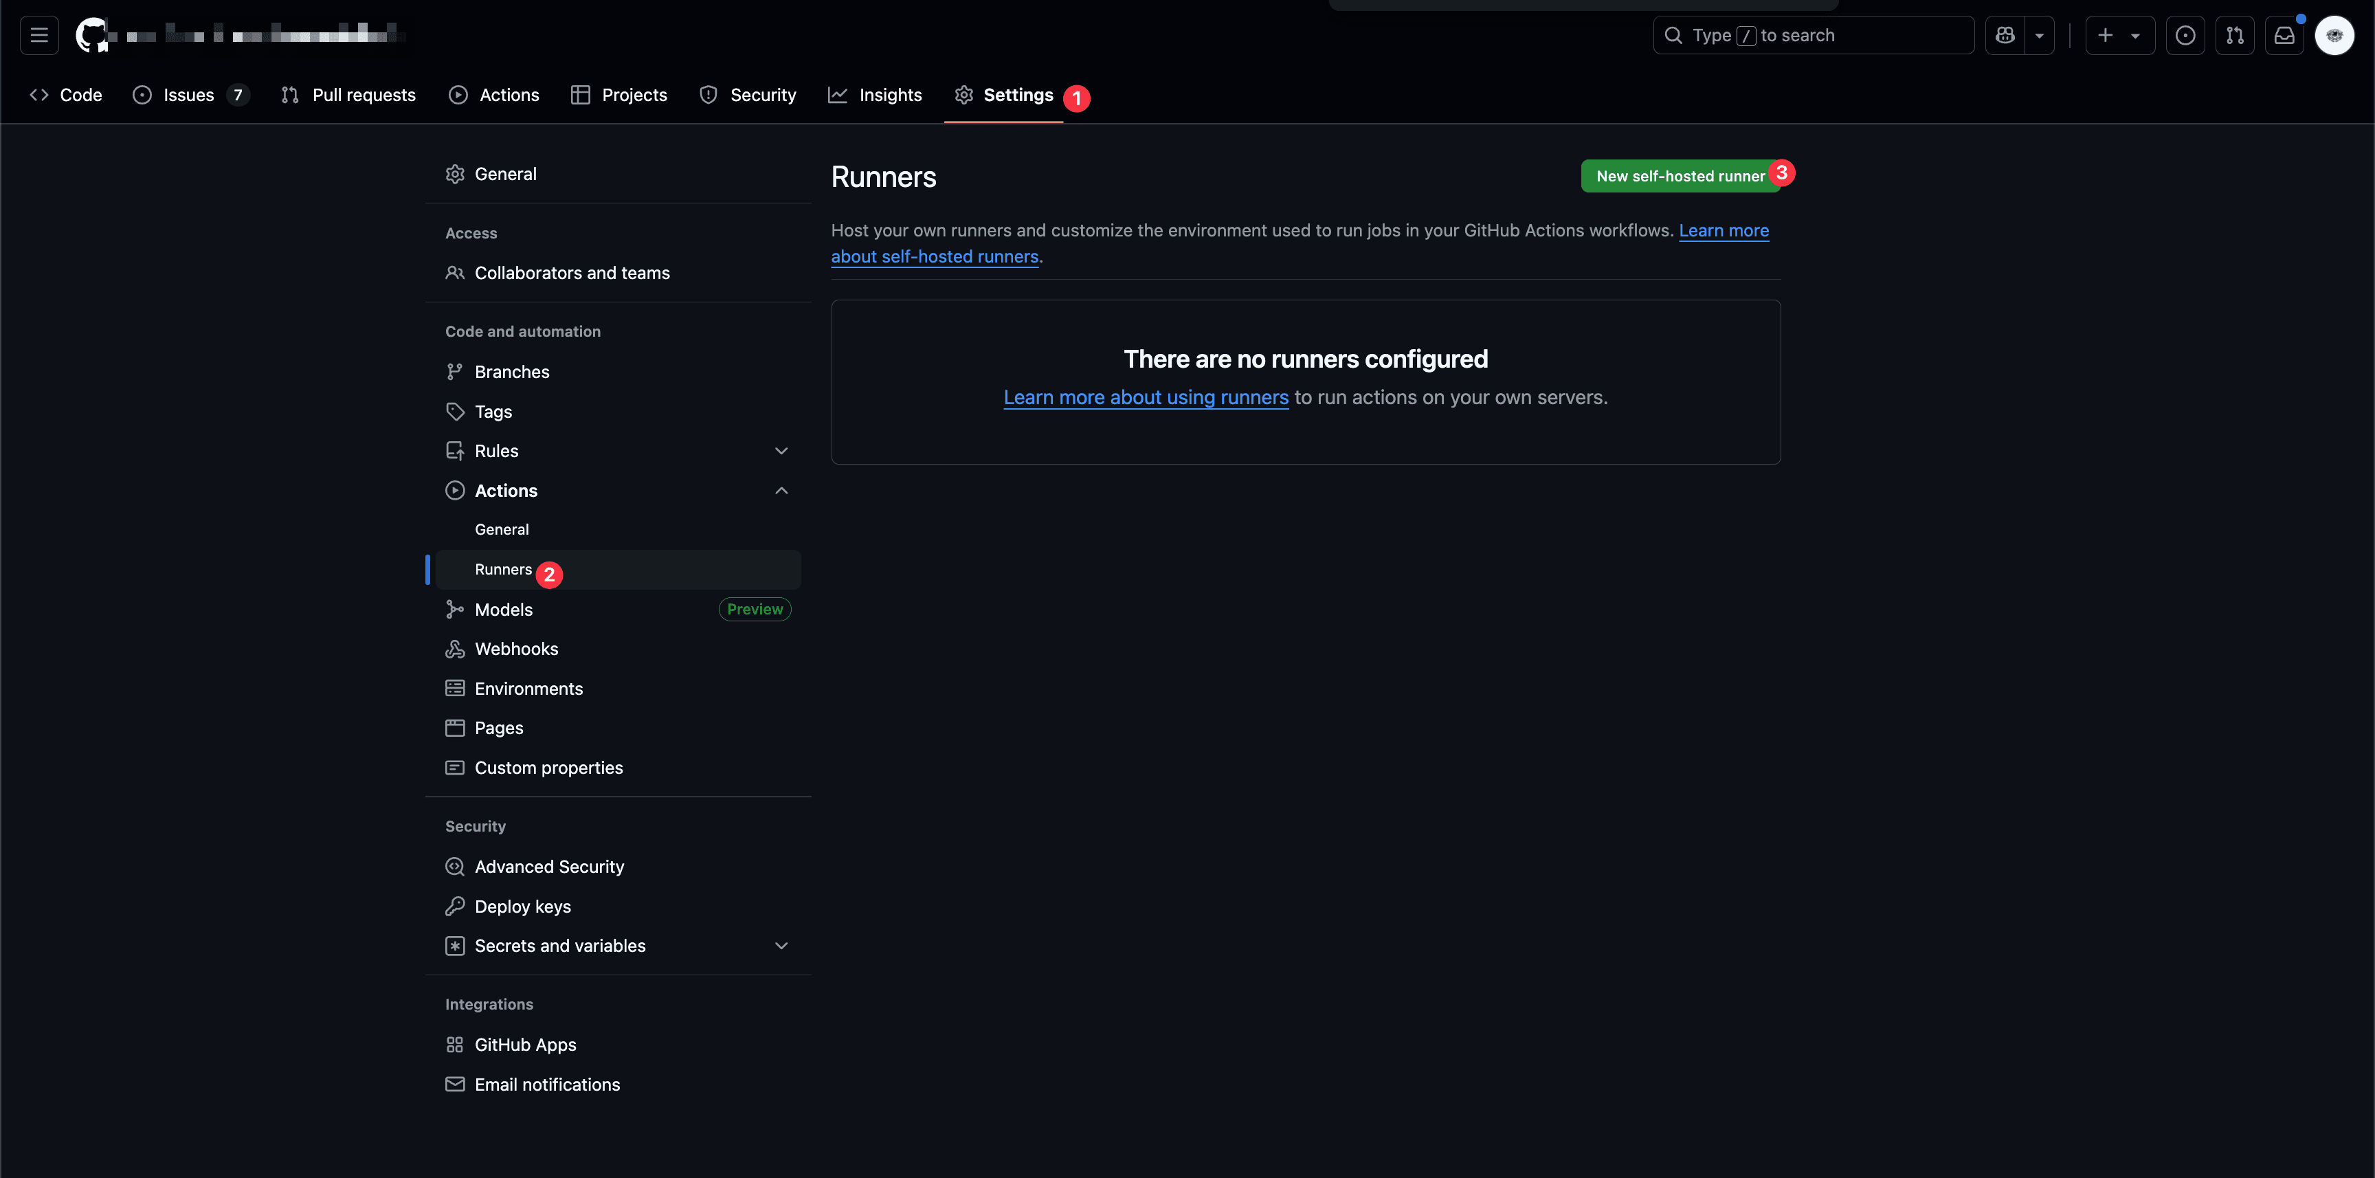Screen dimensions: 2375x1178
Task: Open Email notifications settings
Action: click(618, 1084)
